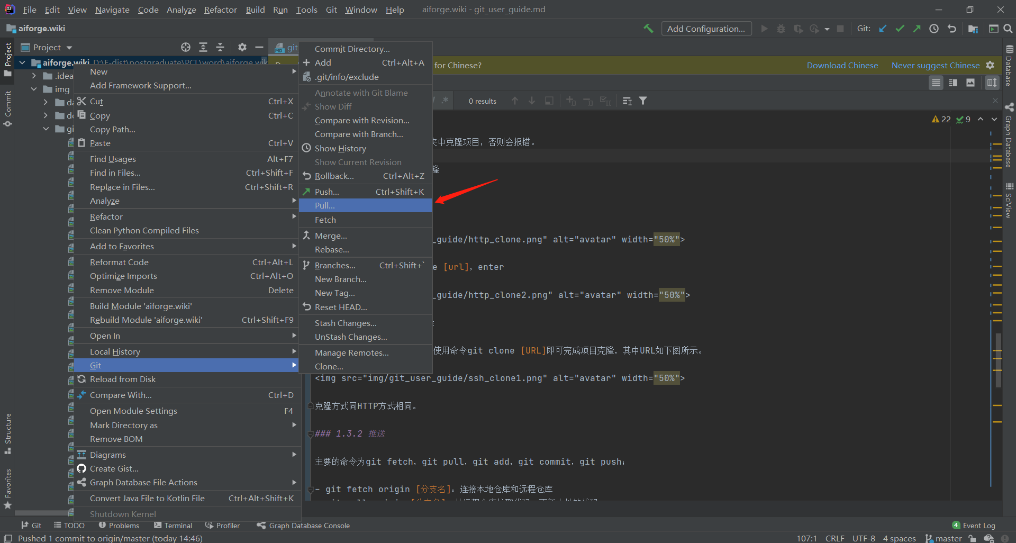1016x543 pixels.
Task: Open the Problems tool window tab
Action: pyautogui.click(x=119, y=526)
